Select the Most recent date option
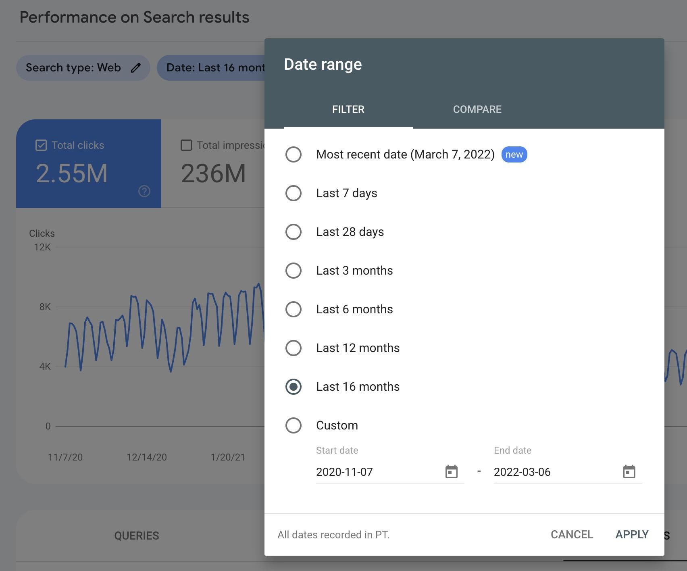The height and width of the screenshot is (571, 687). point(294,154)
